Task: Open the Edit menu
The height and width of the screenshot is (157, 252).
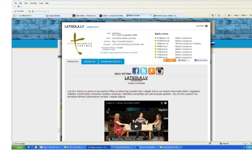Action: [x=20, y=3]
